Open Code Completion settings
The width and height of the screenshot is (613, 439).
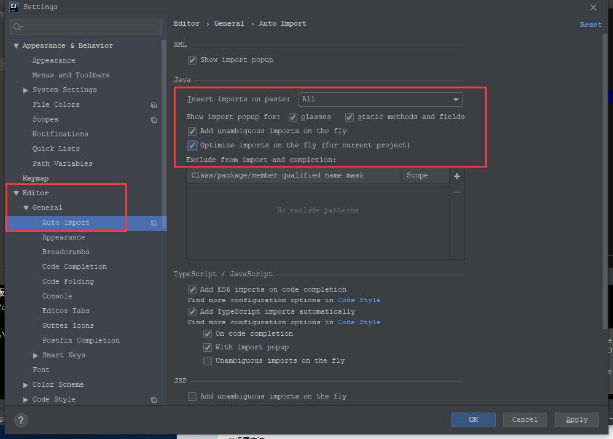pyautogui.click(x=74, y=266)
